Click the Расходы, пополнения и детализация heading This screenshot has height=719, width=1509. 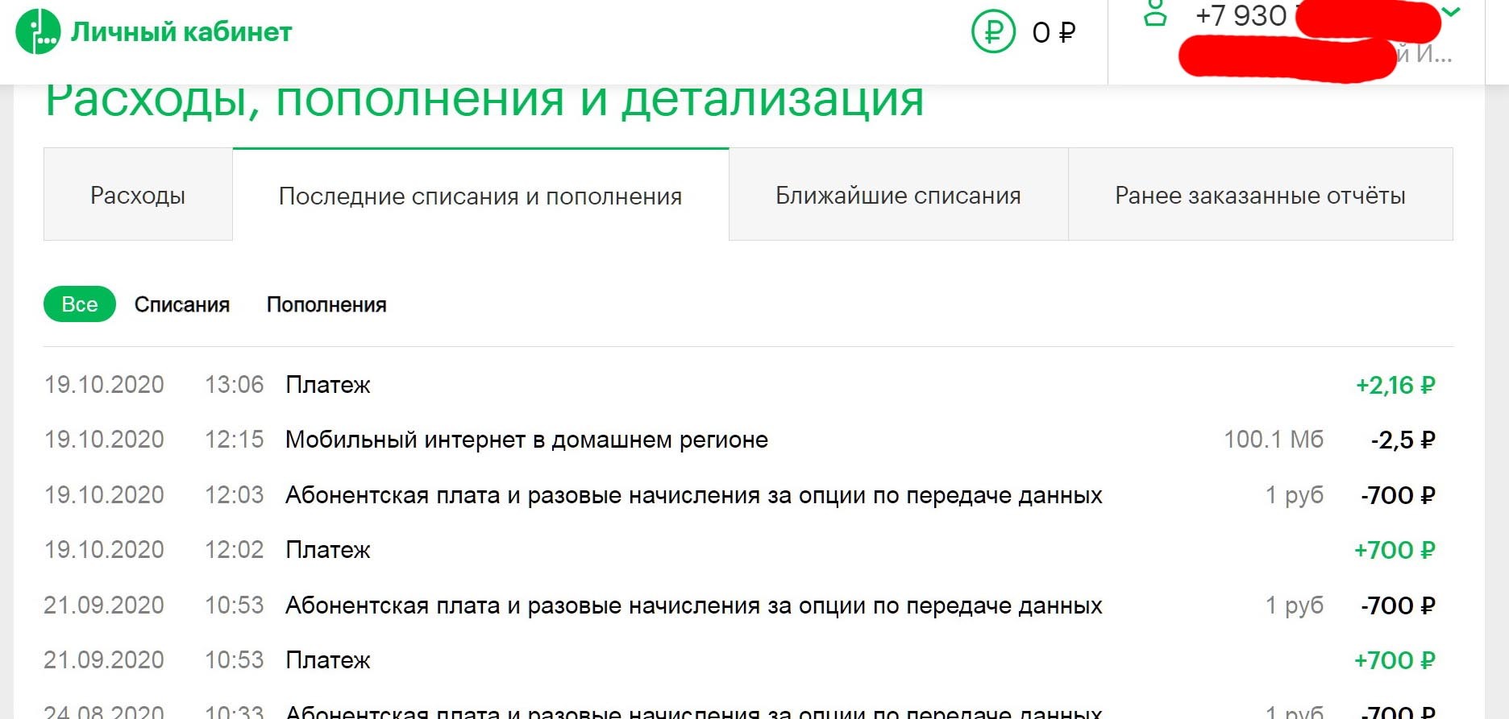point(484,101)
